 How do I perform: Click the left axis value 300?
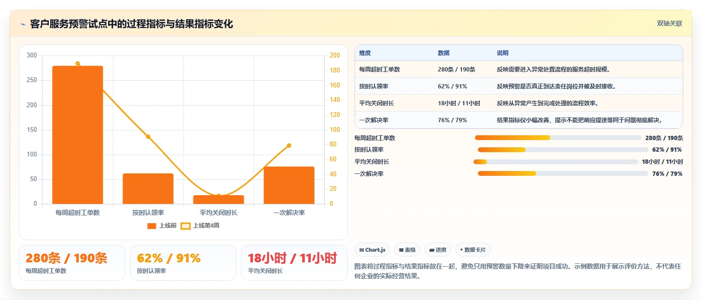[x=32, y=56]
